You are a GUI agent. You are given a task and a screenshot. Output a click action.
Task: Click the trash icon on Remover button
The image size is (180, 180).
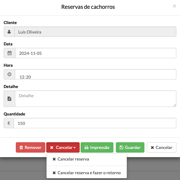click(x=21, y=147)
